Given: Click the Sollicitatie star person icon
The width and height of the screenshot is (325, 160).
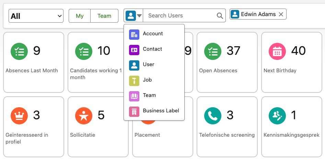Looking at the screenshot, I should pyautogui.click(x=83, y=116).
